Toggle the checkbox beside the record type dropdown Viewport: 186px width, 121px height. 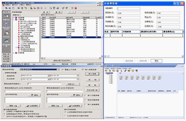pos(63,69)
